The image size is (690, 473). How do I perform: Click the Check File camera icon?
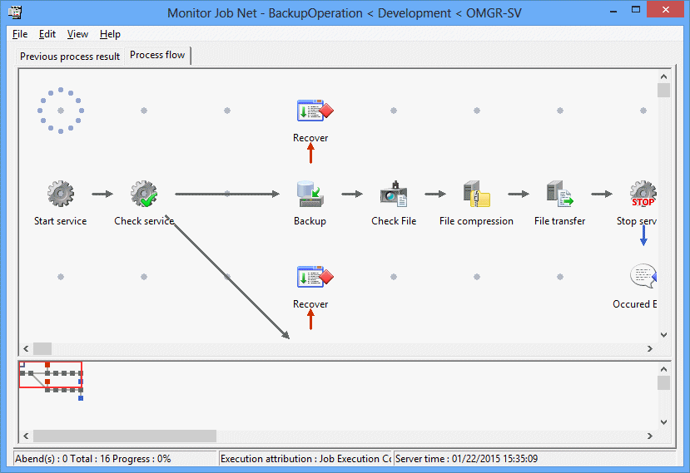point(393,195)
